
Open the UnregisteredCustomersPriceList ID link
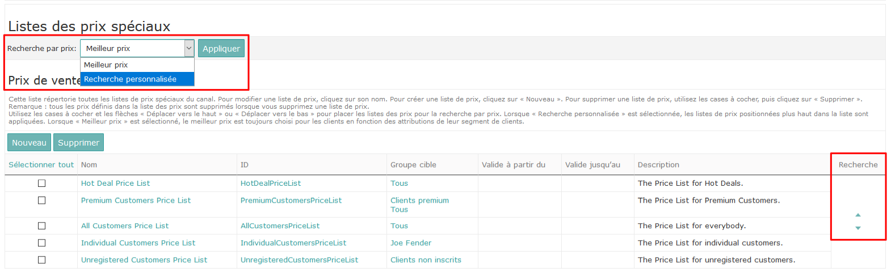pyautogui.click(x=299, y=260)
